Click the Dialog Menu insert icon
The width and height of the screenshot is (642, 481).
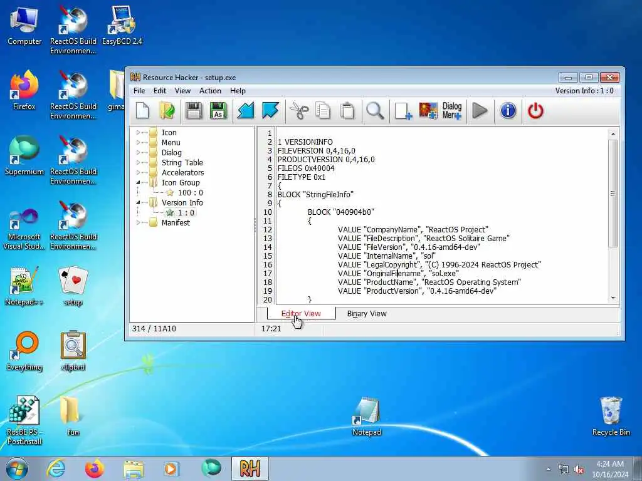tap(452, 111)
